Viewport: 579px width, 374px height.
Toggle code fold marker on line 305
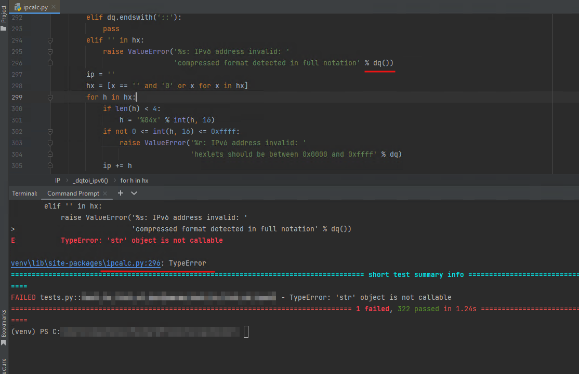point(50,166)
